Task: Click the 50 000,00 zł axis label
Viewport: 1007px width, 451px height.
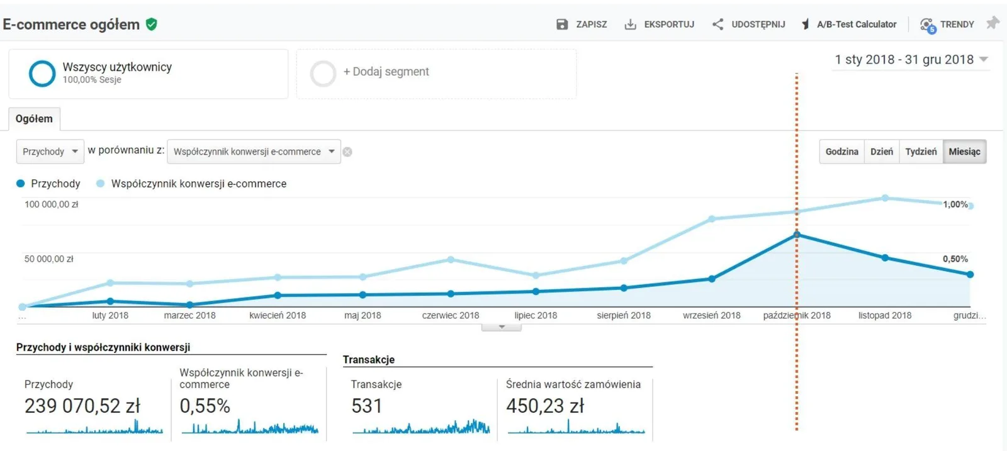Action: [x=48, y=259]
